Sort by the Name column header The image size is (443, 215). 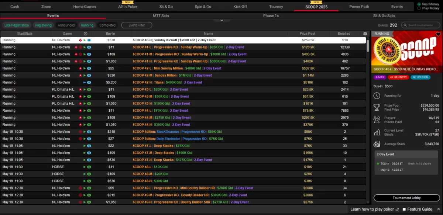click(209, 34)
